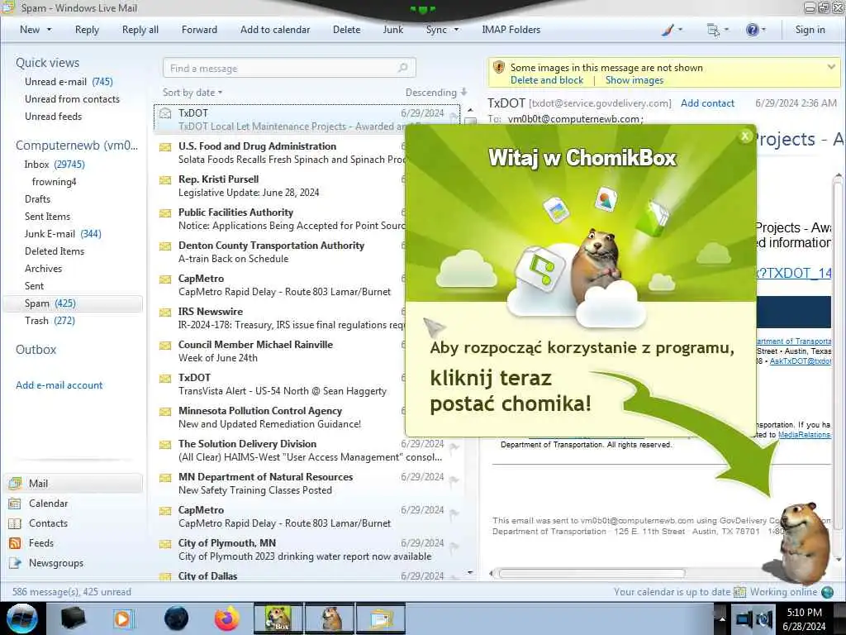Select the Deleted Items folder
The image size is (846, 635).
click(55, 251)
